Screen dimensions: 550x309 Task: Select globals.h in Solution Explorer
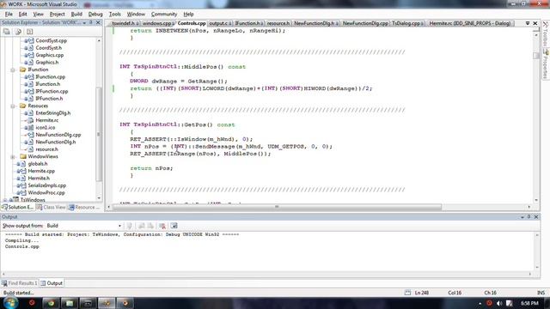coord(38,164)
